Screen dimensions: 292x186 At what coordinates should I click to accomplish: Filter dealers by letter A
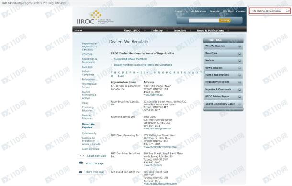click(112, 73)
